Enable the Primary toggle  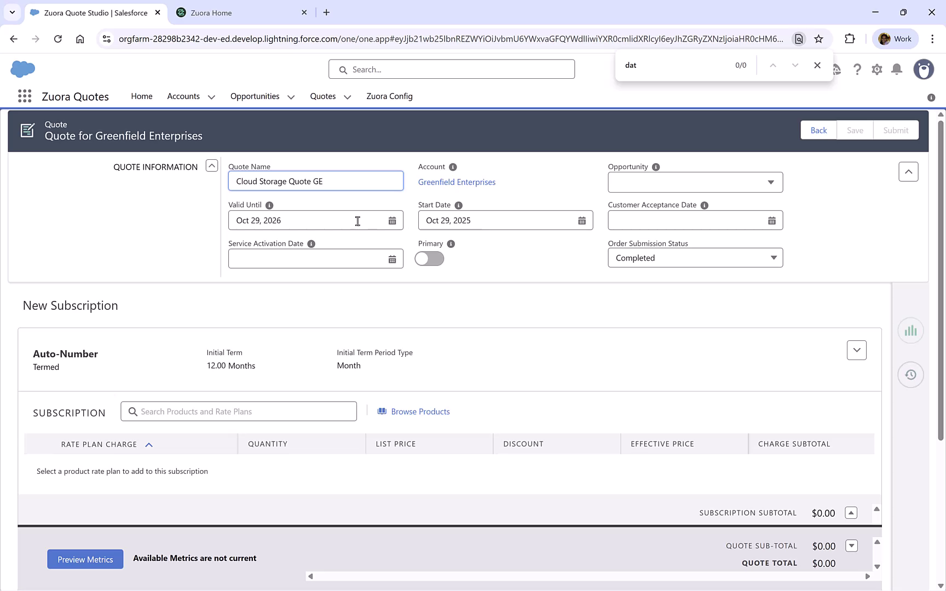(429, 258)
